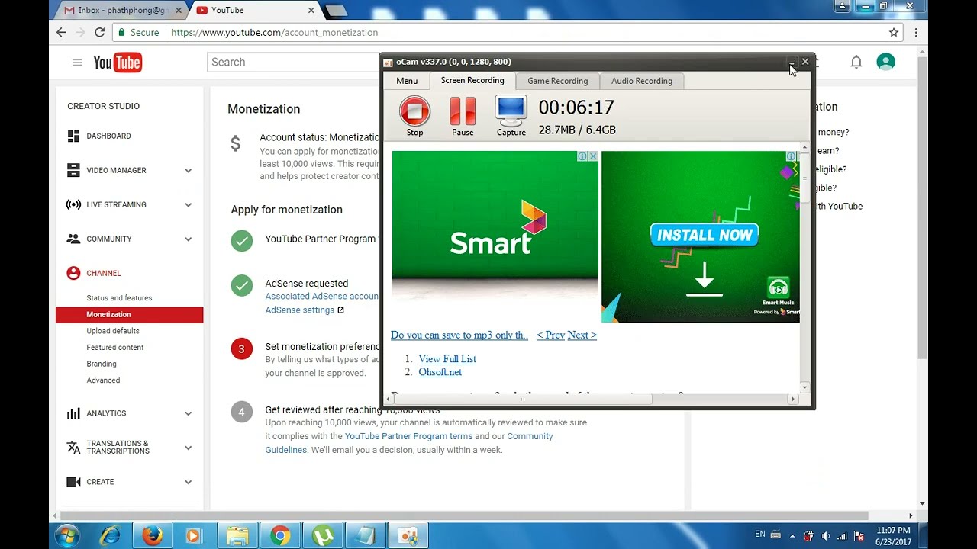This screenshot has width=977, height=549.
Task: Click the Smart advertisement banner
Action: [x=495, y=226]
